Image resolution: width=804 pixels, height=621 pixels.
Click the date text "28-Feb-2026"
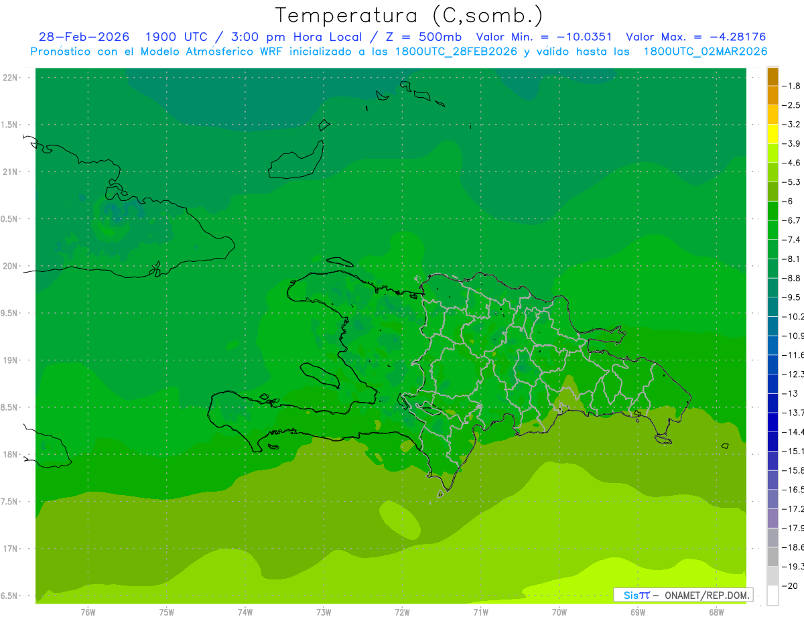coord(84,37)
